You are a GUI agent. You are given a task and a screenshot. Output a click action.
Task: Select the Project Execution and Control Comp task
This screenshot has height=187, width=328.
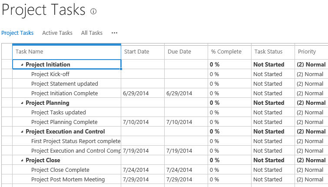[67, 151]
